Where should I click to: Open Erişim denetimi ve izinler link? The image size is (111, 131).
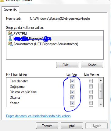click(x=38, y=116)
